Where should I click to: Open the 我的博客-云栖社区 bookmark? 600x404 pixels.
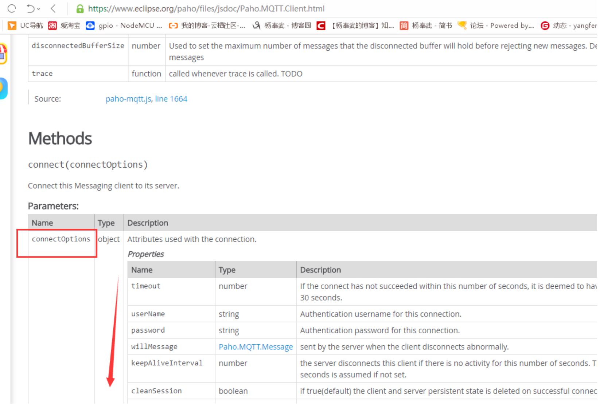207,26
